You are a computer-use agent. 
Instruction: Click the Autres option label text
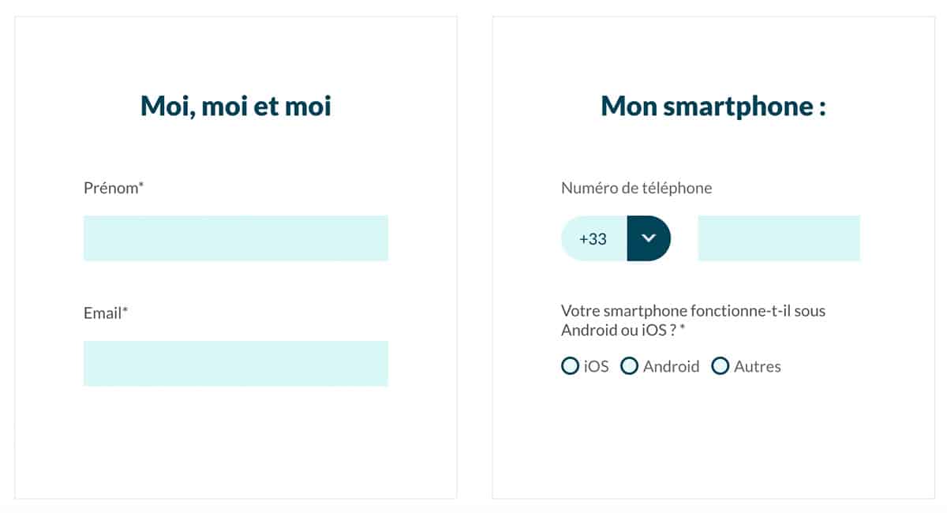tap(757, 366)
